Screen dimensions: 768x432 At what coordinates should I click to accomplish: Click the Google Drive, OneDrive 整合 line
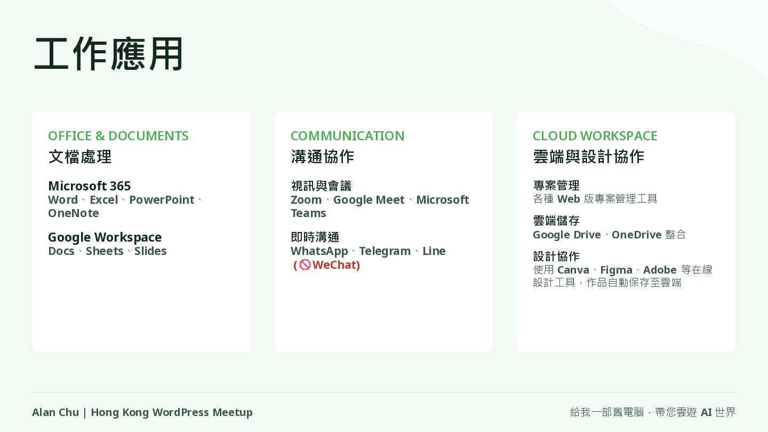(610, 235)
